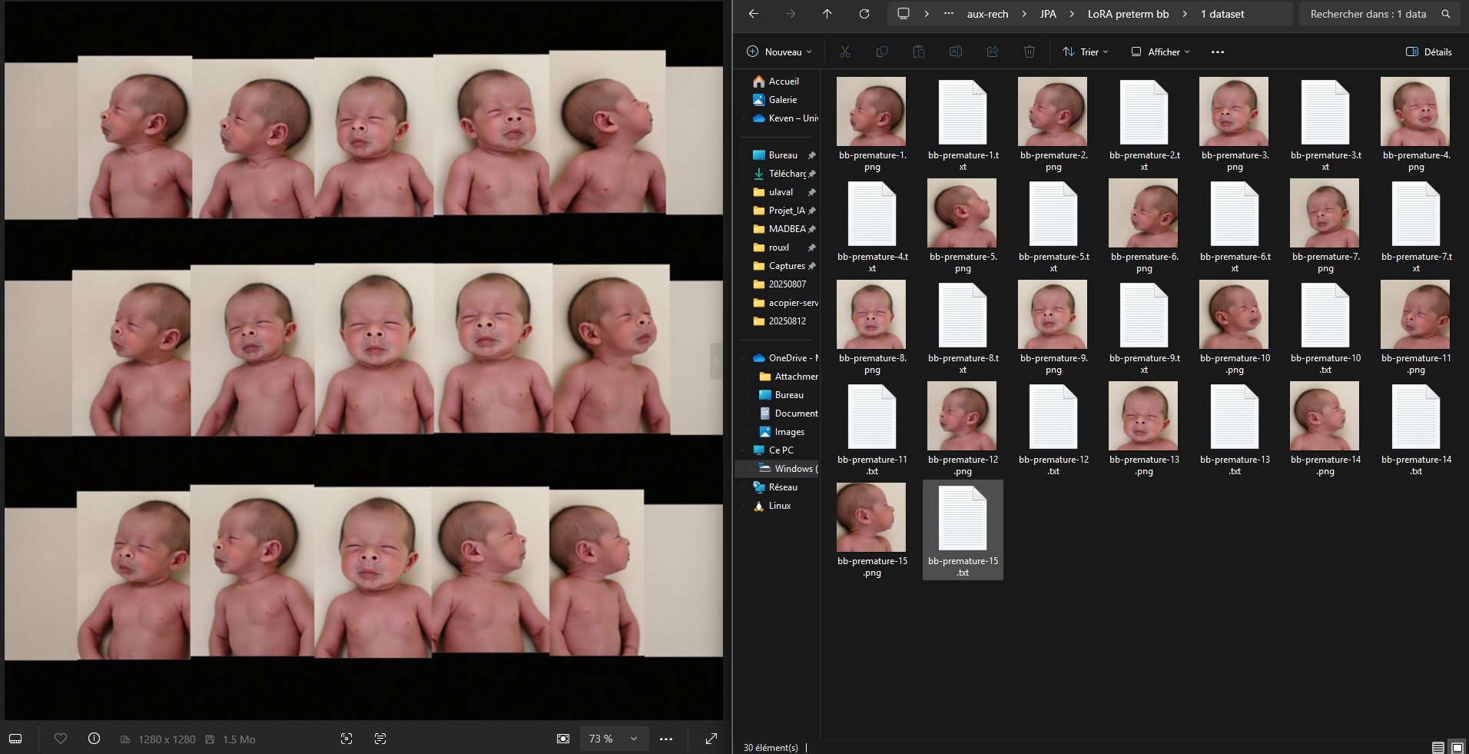Click the Cut scissors icon
This screenshot has height=754, width=1469.
click(844, 51)
